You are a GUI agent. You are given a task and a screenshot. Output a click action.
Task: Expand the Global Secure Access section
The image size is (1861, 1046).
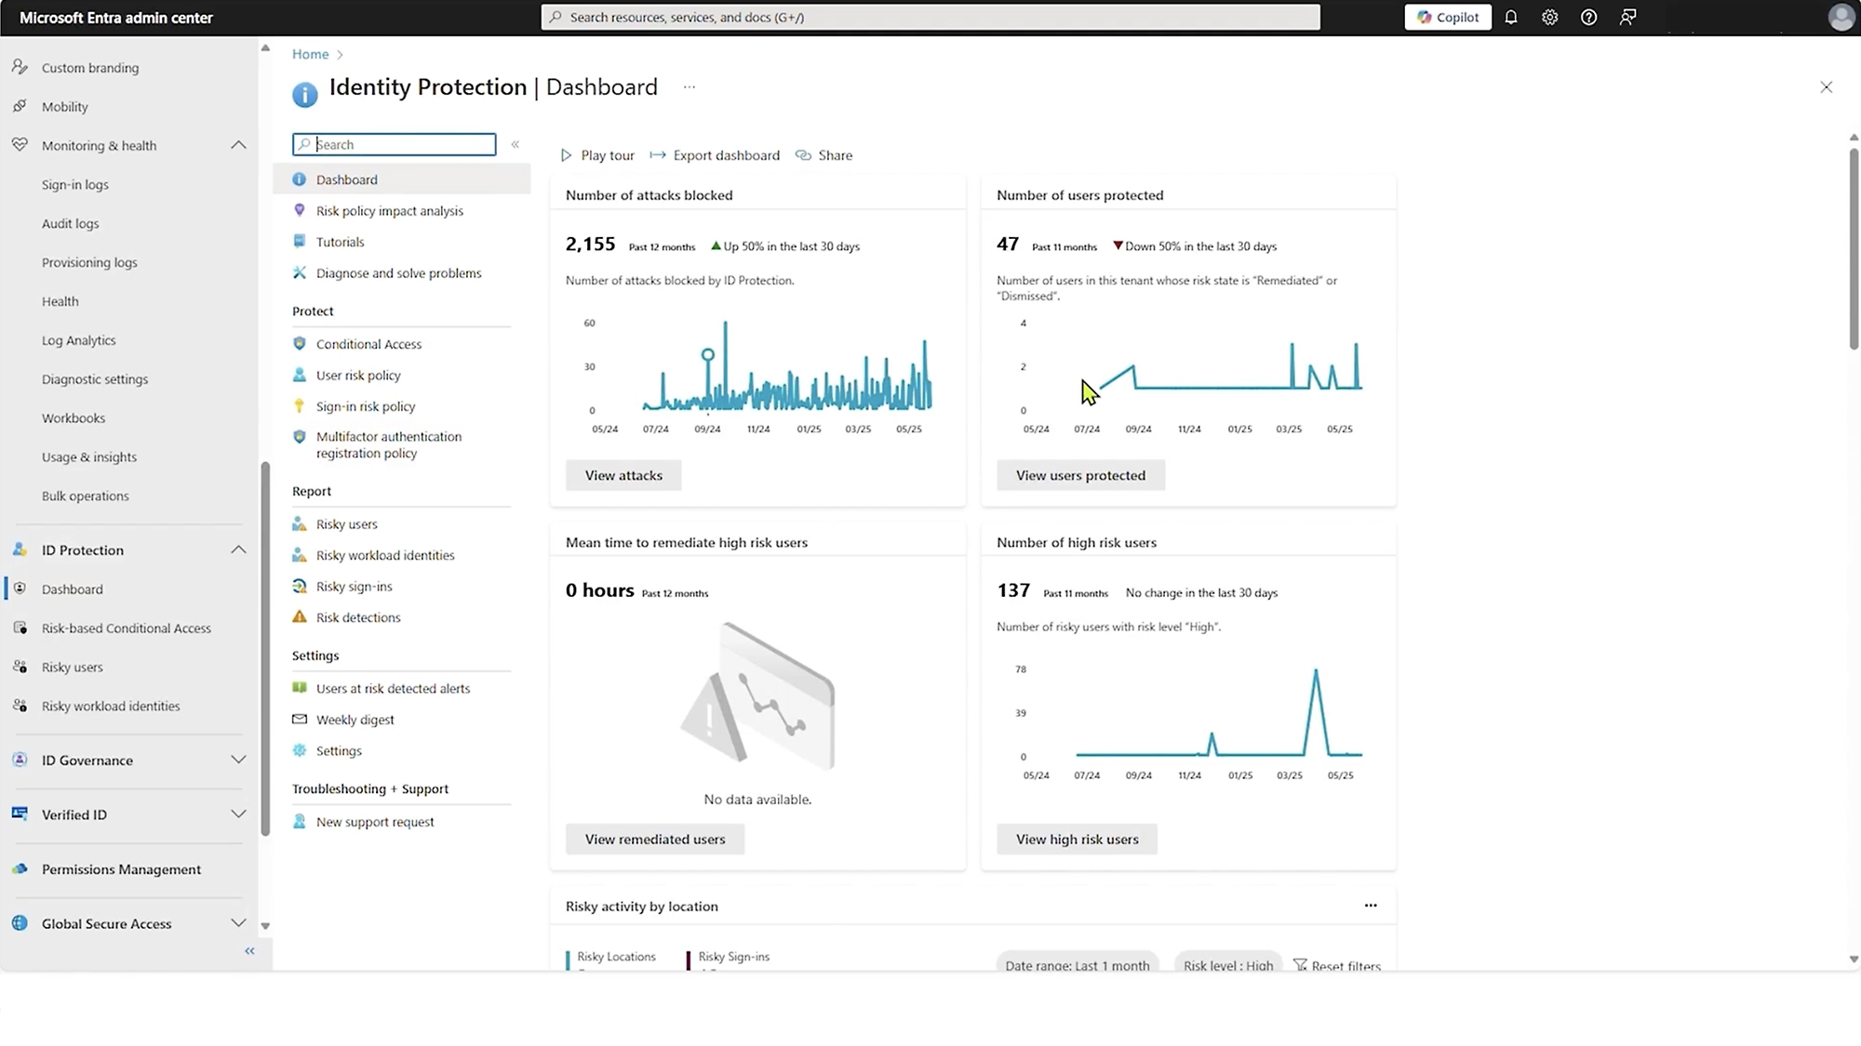pos(238,922)
